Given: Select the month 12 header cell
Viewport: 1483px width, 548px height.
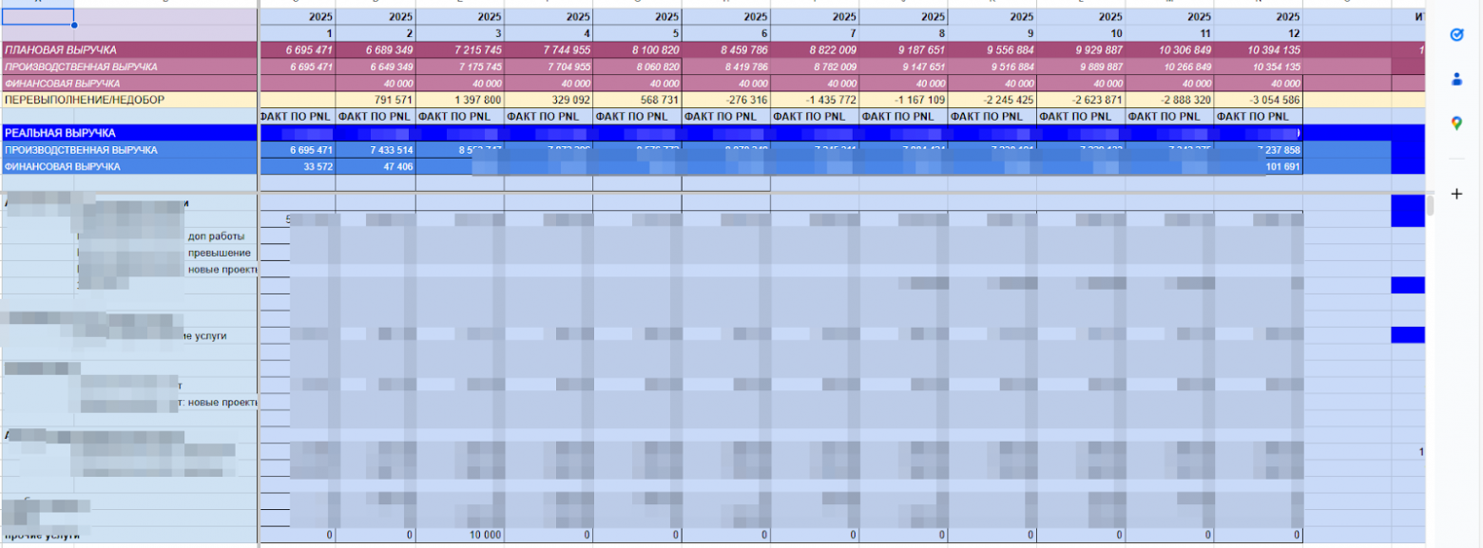Looking at the screenshot, I should point(1259,33).
